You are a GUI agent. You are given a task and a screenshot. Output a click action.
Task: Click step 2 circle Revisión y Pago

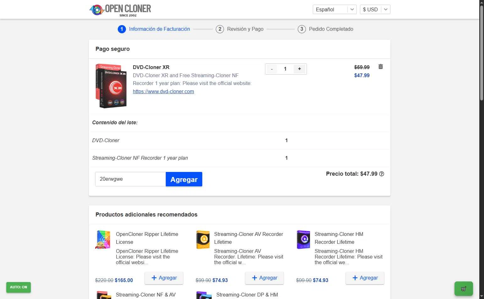(x=220, y=29)
